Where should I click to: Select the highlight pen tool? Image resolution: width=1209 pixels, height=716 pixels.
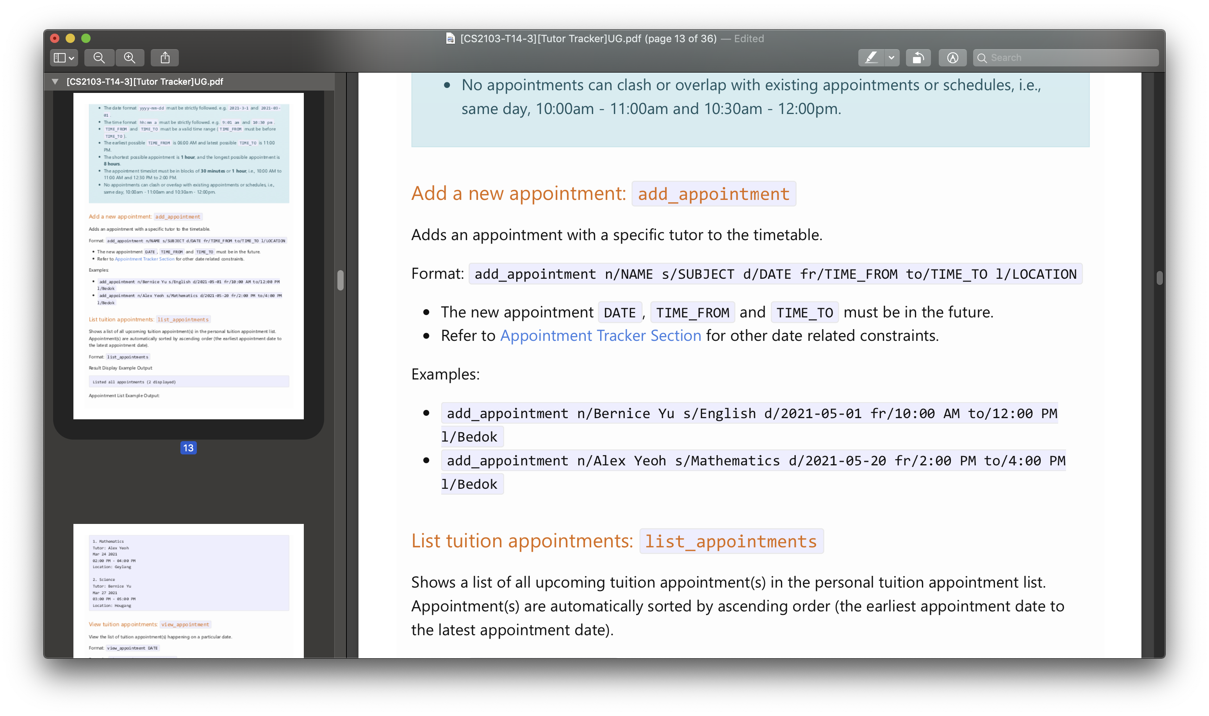(871, 58)
